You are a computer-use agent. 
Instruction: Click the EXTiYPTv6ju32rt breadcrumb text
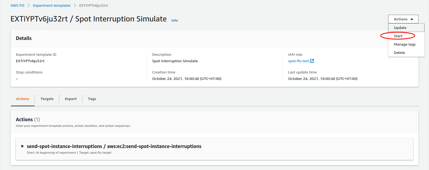coord(93,5)
